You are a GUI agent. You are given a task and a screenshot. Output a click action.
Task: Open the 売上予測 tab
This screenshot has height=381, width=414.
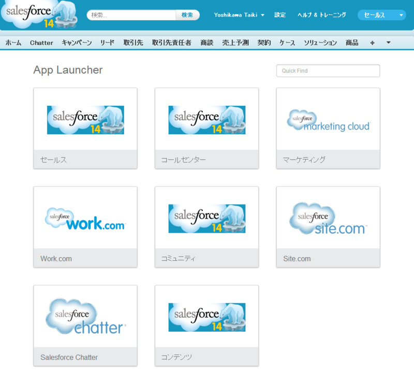[235, 43]
